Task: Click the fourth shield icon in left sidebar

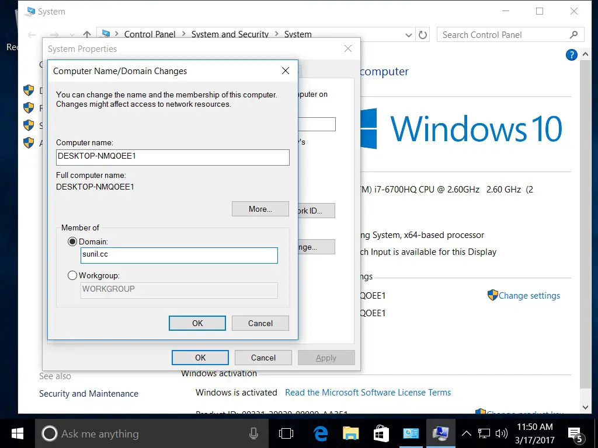Action: tap(29, 142)
